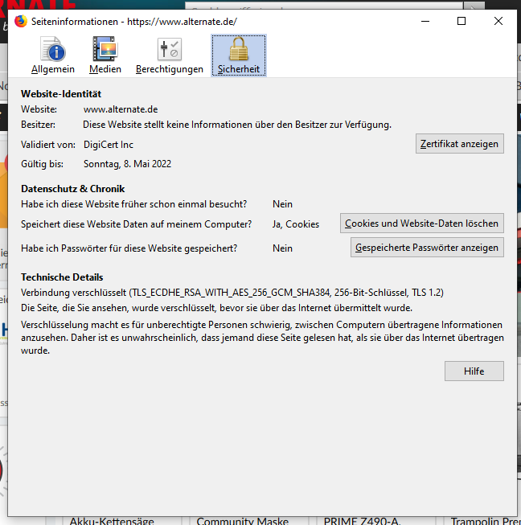This screenshot has width=521, height=525.
Task: Click 'Verschlüsselung macht es' explanation paragraph
Action: click(262, 338)
